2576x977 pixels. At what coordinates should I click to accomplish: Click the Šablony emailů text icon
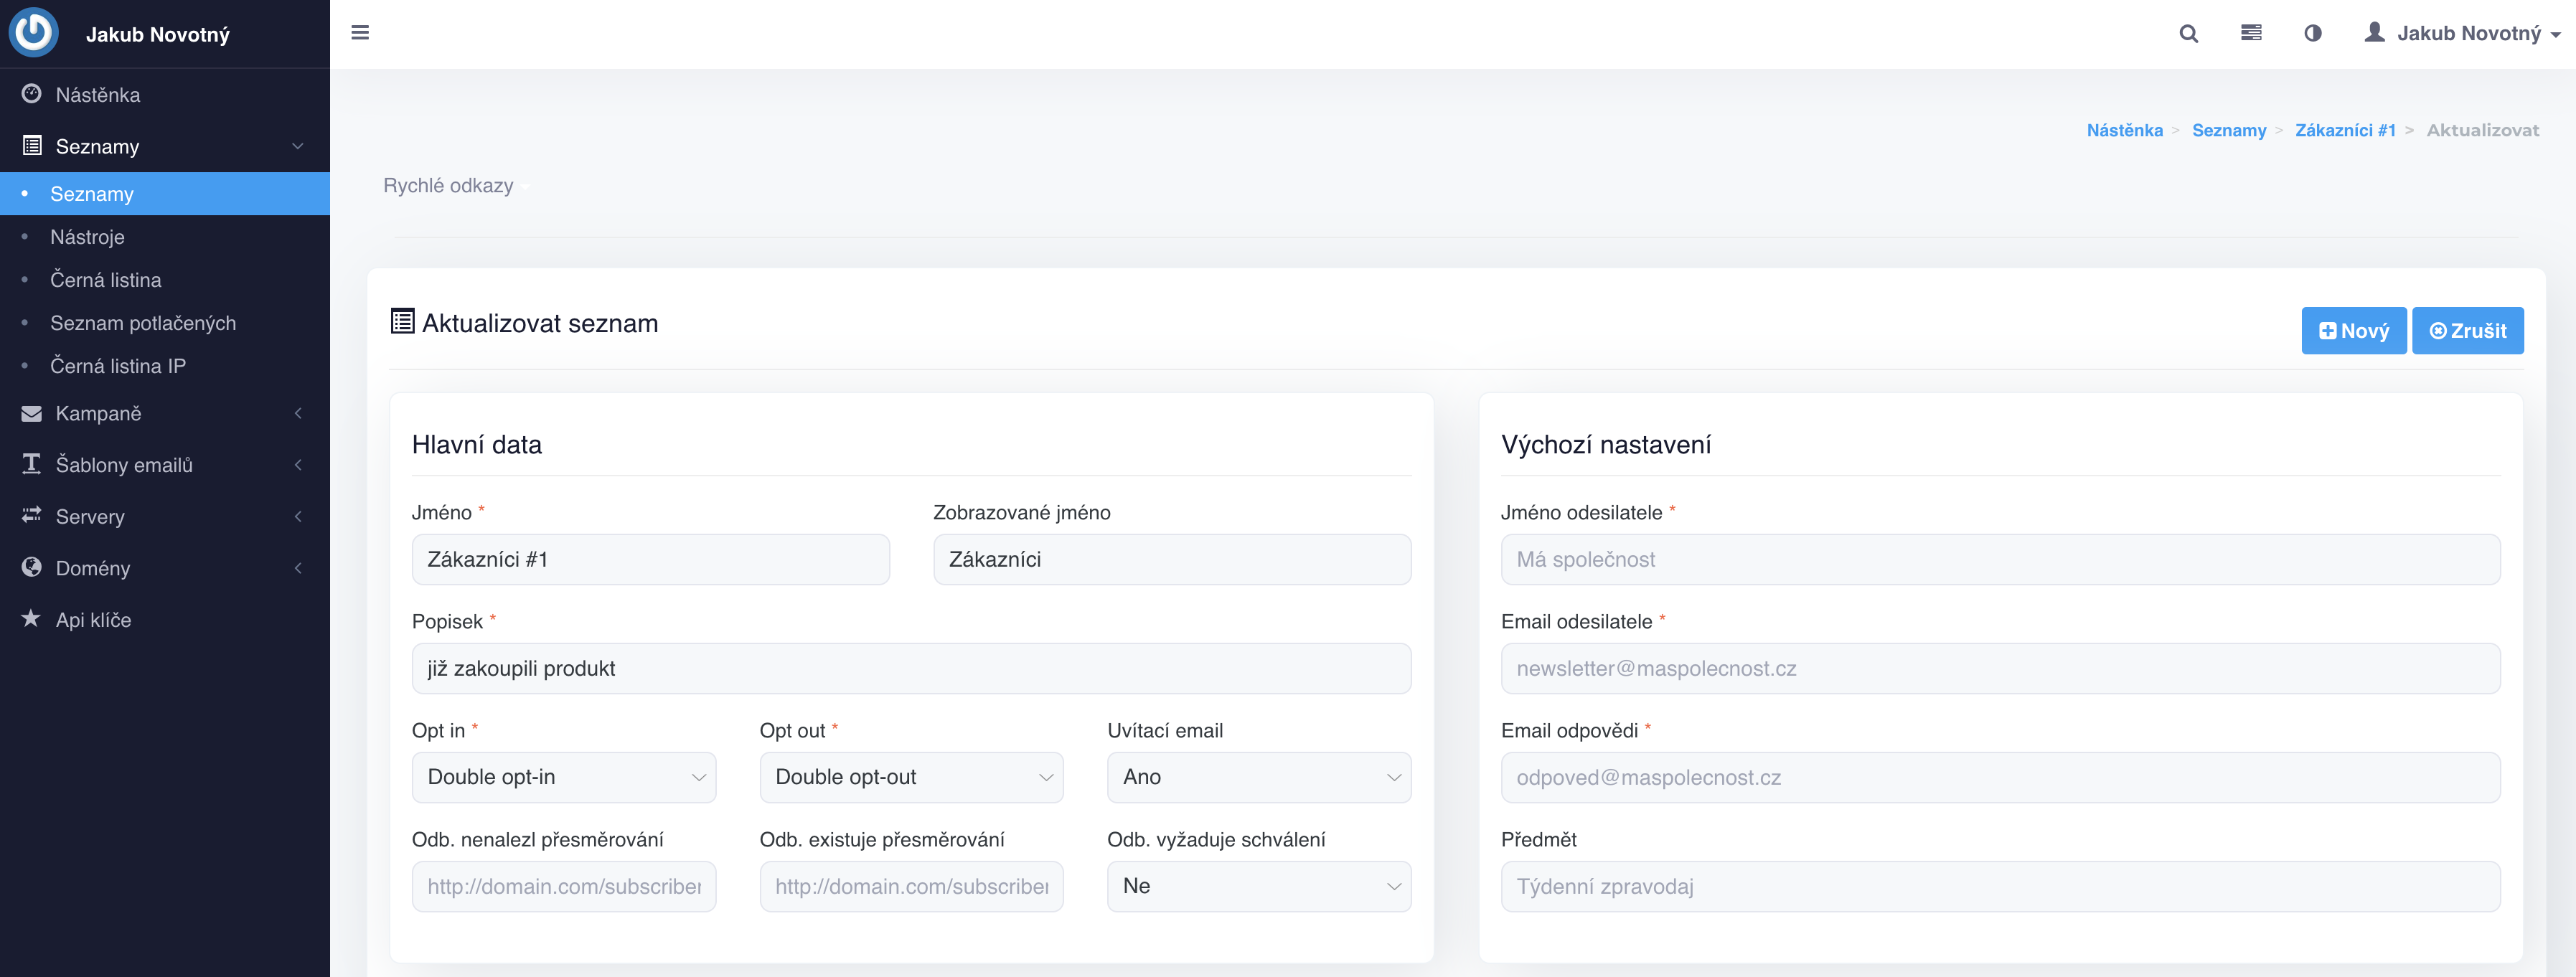click(x=32, y=464)
